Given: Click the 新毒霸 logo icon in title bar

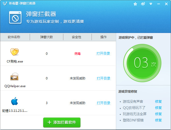Looking at the screenshot, I should [5, 3].
